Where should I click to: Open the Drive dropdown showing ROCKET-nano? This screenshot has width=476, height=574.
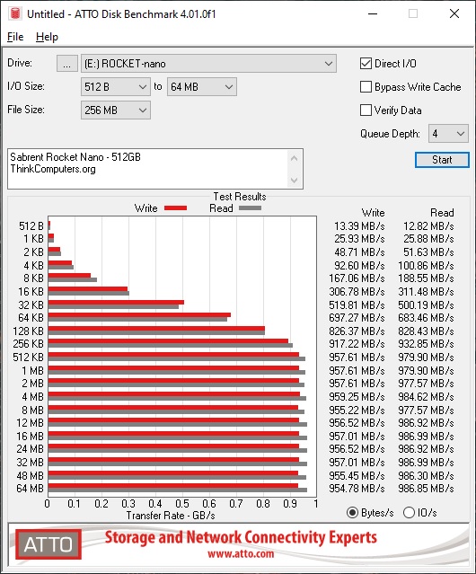[x=208, y=64]
